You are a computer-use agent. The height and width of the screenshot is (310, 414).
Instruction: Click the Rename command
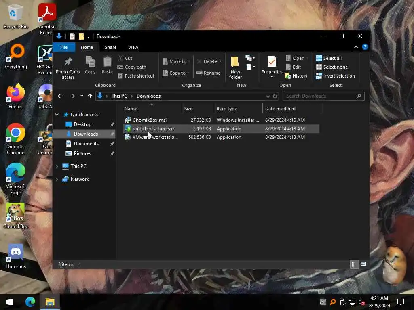coord(208,73)
